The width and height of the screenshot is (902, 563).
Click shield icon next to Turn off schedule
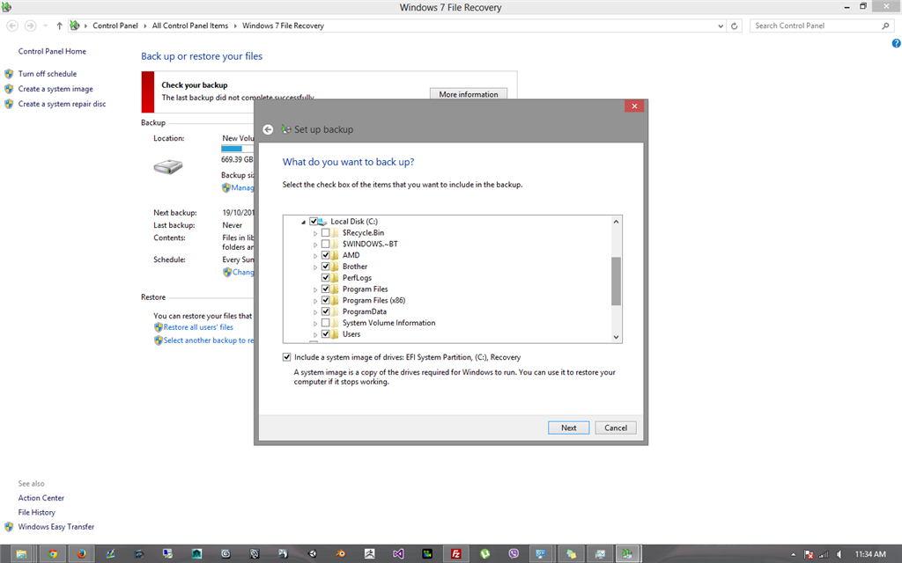(9, 74)
